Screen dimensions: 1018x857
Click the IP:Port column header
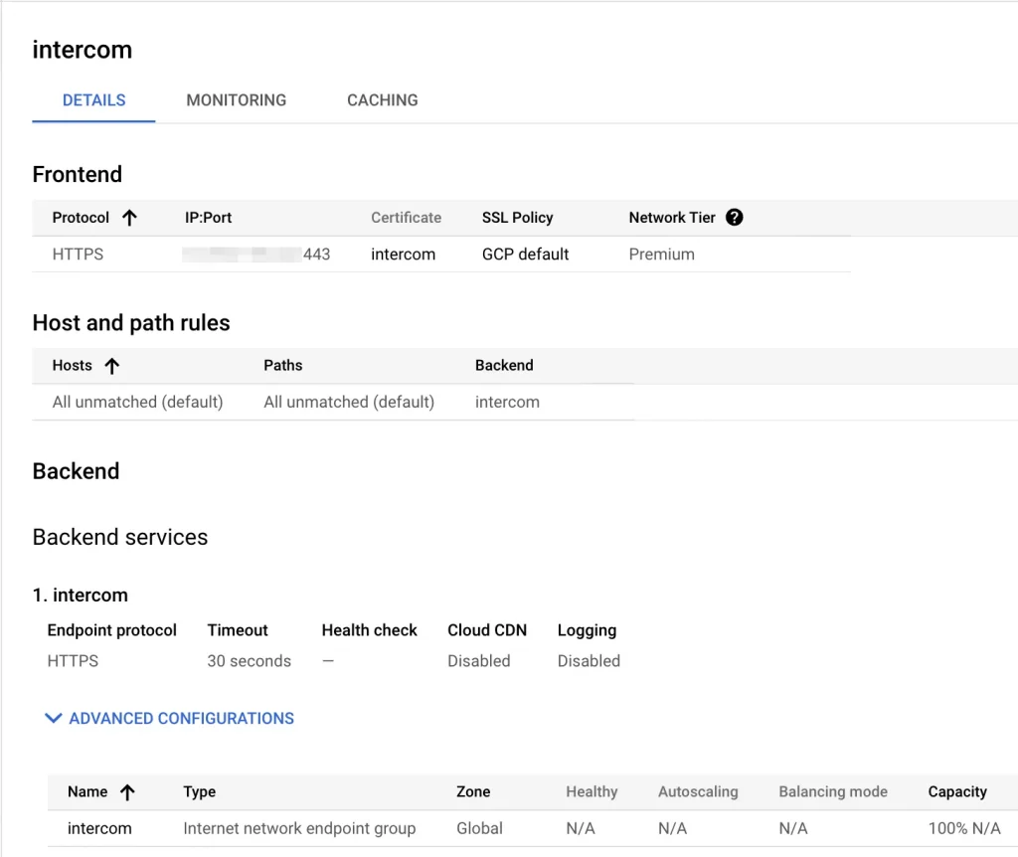point(208,218)
